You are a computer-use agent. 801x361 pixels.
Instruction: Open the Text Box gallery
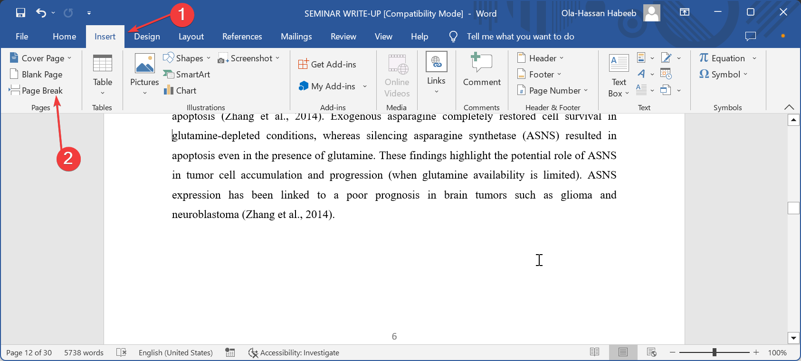point(619,76)
